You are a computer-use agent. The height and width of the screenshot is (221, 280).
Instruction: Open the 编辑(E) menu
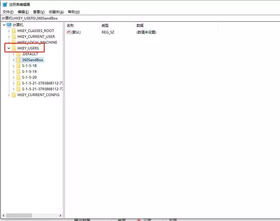[23, 12]
